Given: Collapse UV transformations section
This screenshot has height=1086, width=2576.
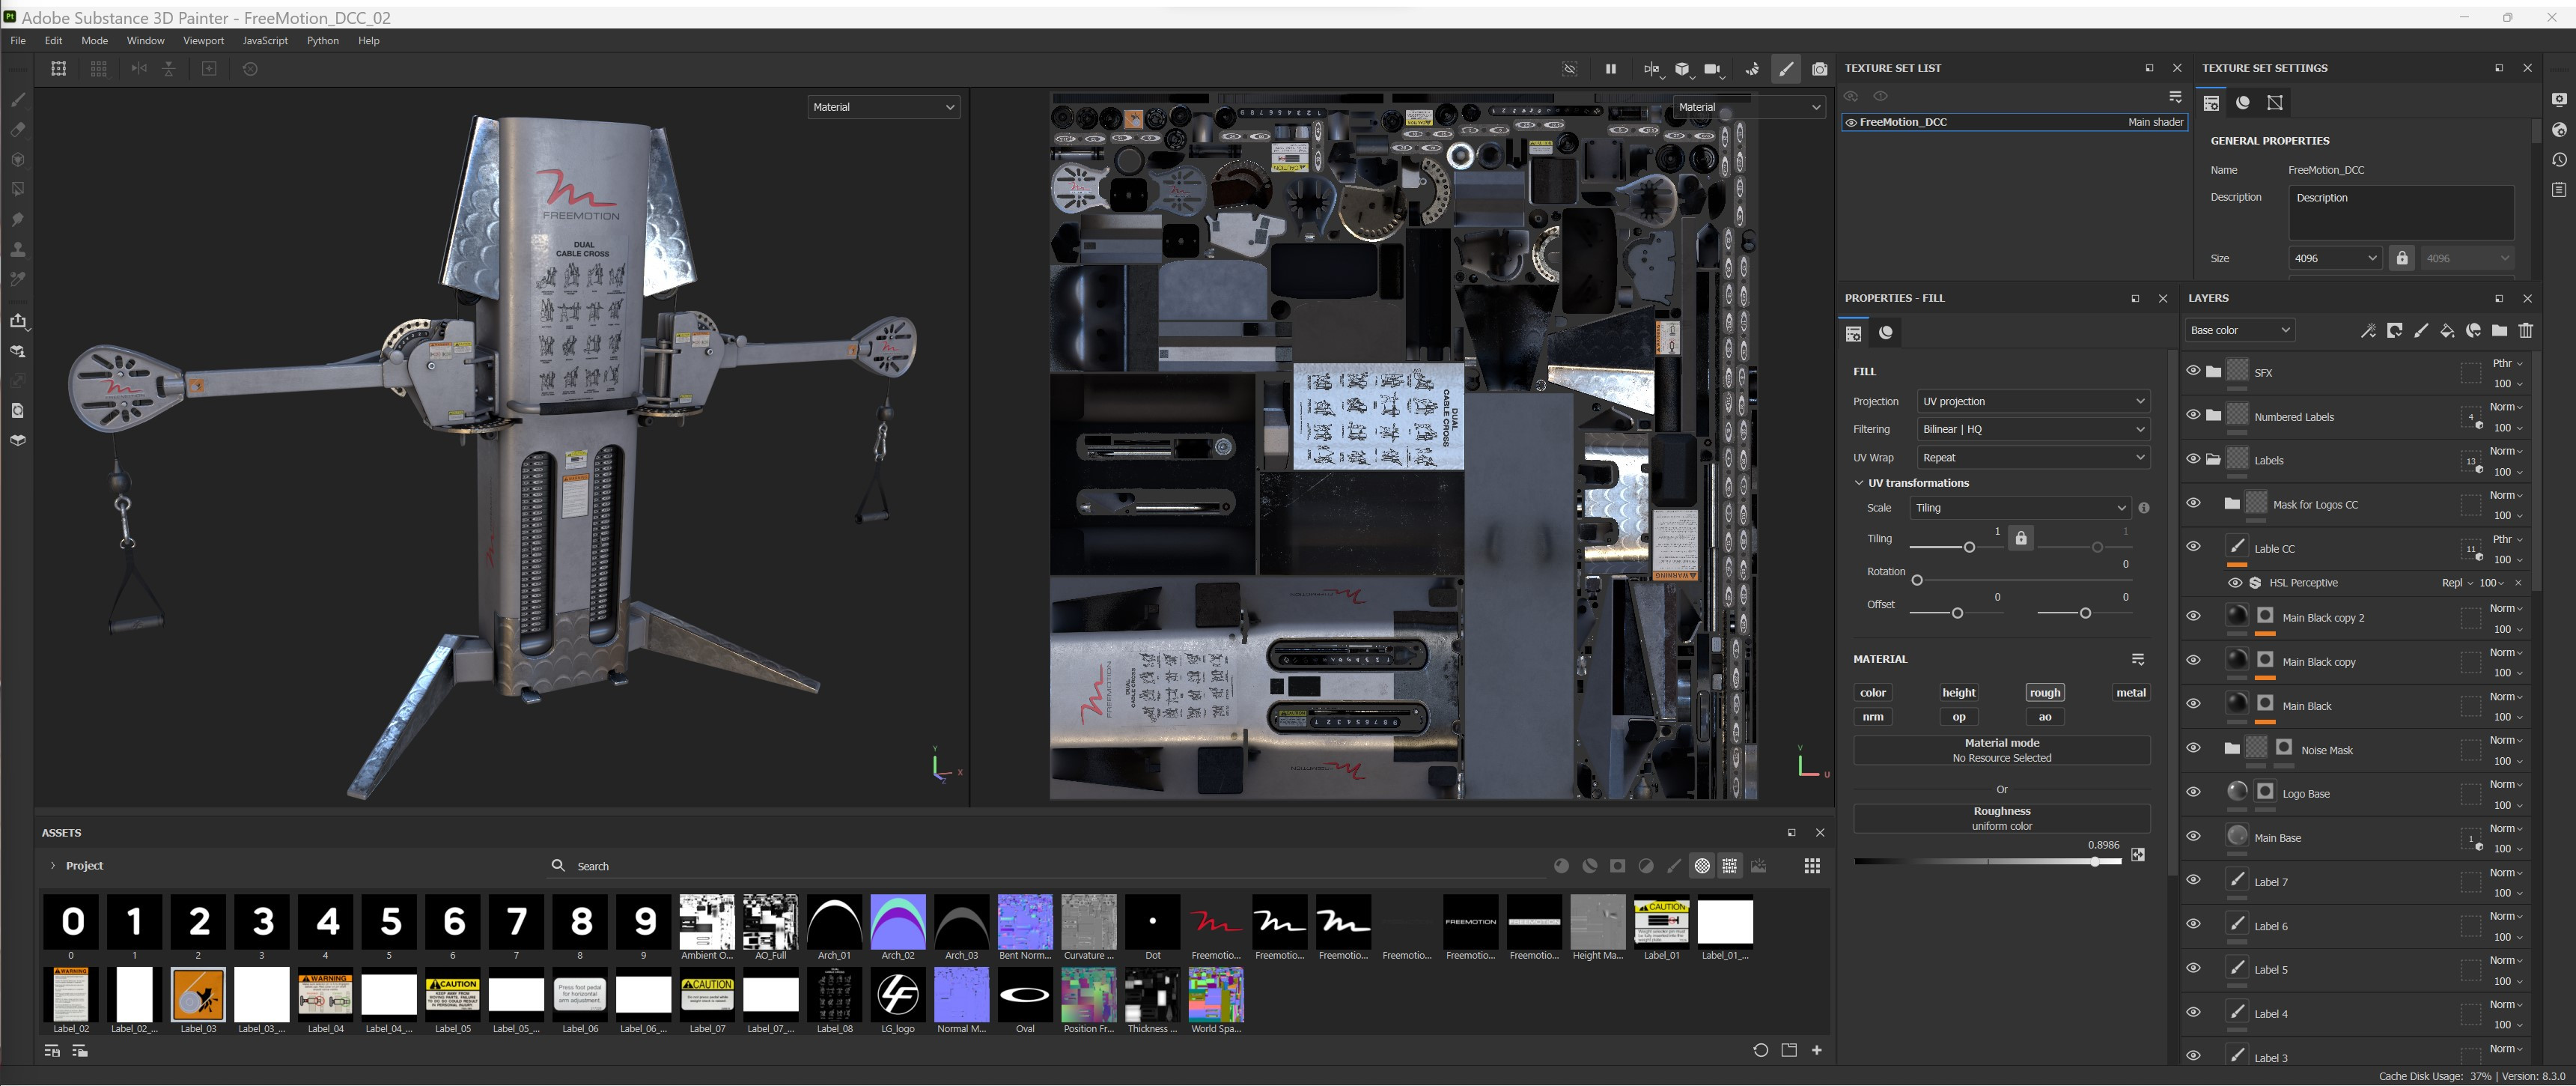Looking at the screenshot, I should (x=1859, y=483).
